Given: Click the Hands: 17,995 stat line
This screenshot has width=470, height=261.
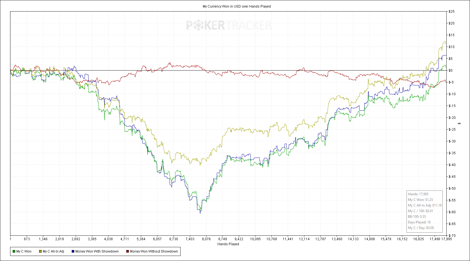Looking at the screenshot, I should click(x=418, y=194).
